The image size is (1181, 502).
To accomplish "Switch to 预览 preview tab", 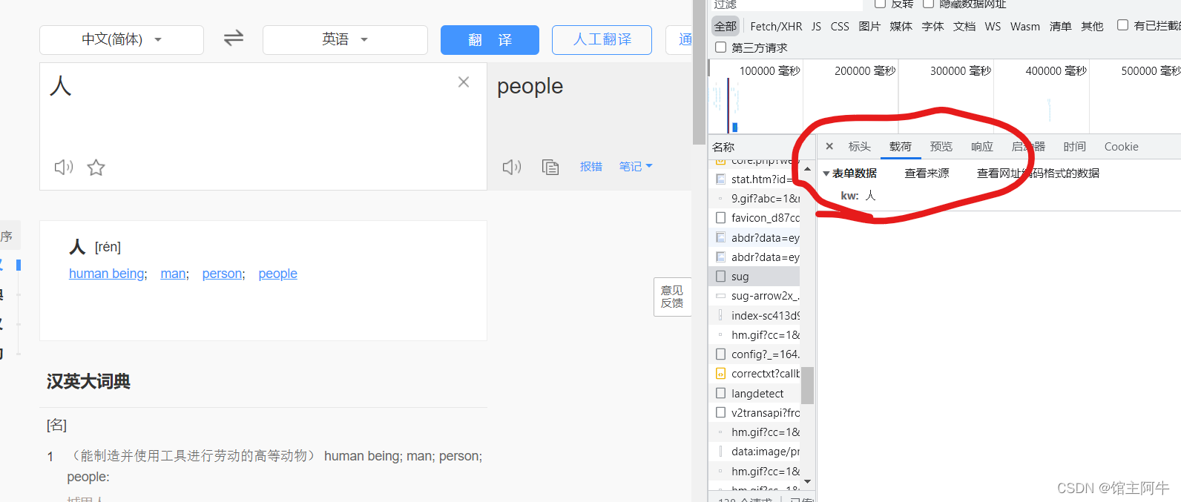I will (941, 147).
